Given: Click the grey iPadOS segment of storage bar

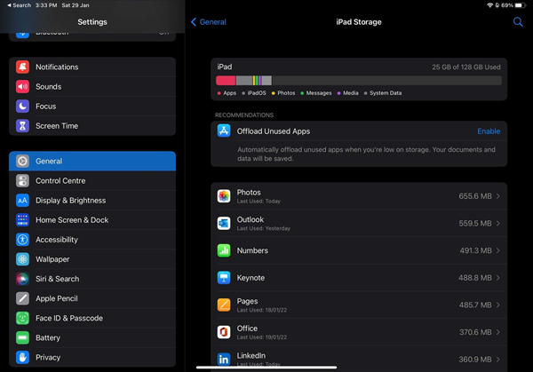Looking at the screenshot, I should pos(244,81).
